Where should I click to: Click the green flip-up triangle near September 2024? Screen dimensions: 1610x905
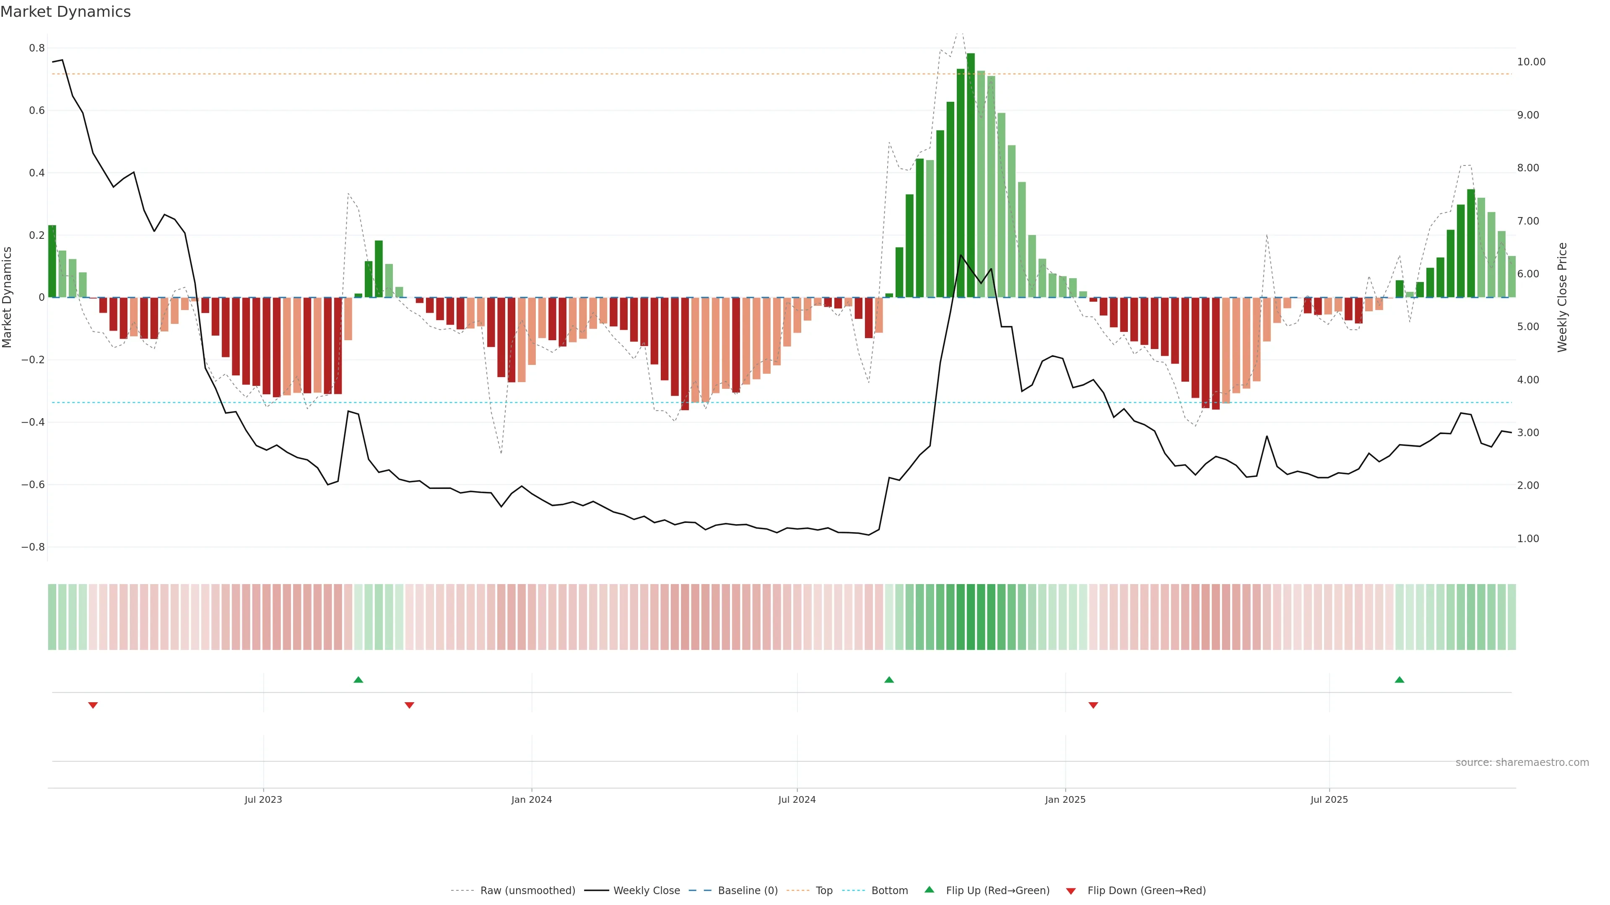click(x=889, y=680)
